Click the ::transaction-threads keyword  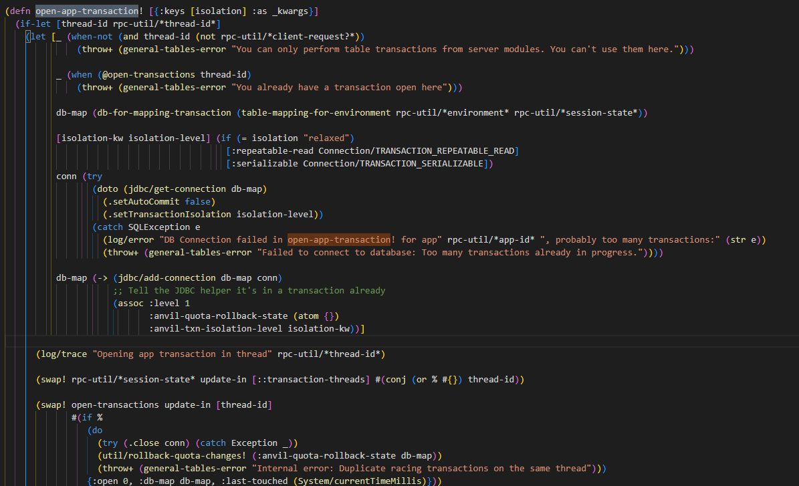tap(311, 380)
